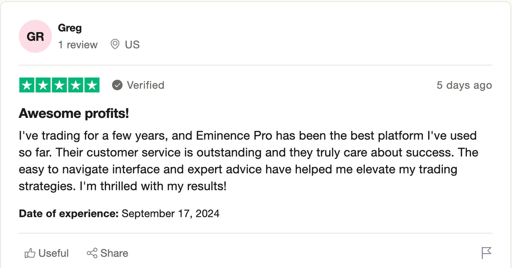The image size is (512, 268).
Task: Select the first green rating star
Action: (x=27, y=85)
